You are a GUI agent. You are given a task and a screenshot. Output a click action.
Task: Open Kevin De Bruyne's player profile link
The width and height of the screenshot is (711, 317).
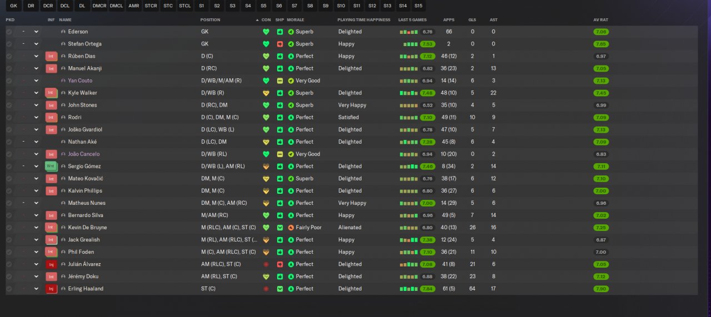(x=87, y=228)
